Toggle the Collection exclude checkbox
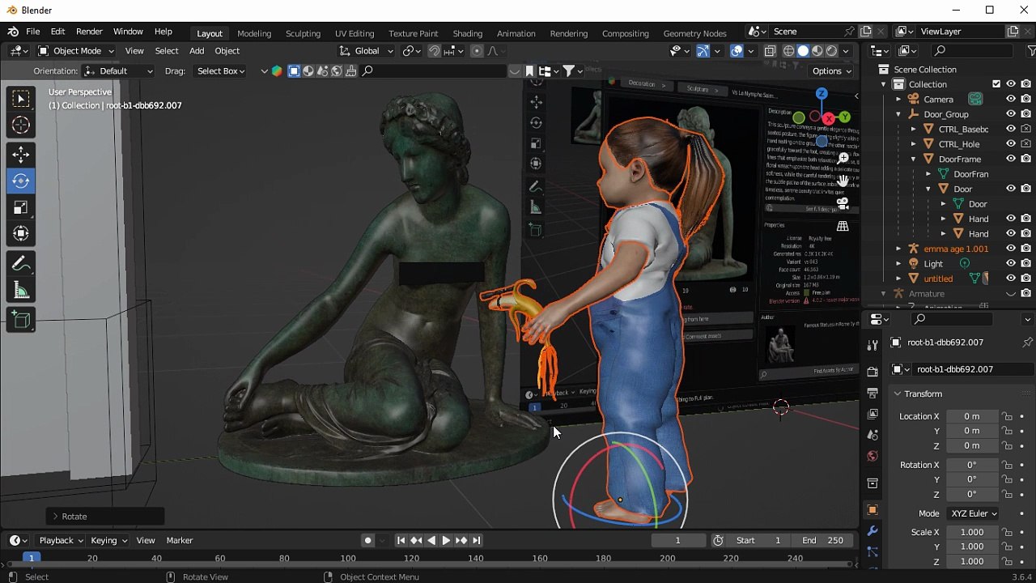Image resolution: width=1036 pixels, height=583 pixels. [996, 84]
